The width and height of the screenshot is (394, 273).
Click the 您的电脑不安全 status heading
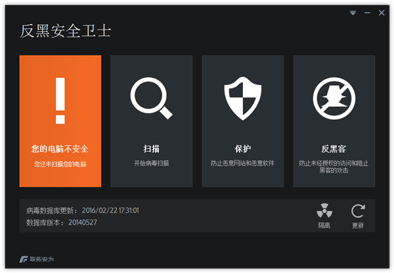click(60, 149)
